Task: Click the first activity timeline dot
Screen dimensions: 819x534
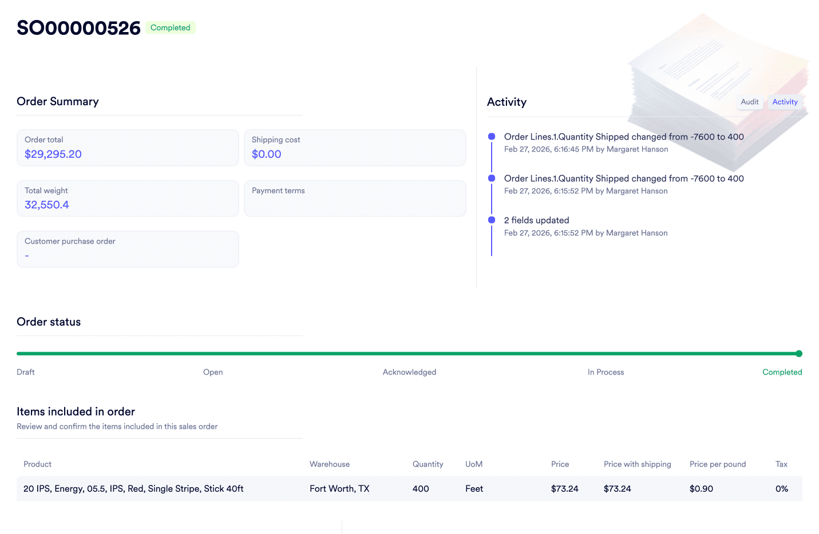Action: click(492, 136)
